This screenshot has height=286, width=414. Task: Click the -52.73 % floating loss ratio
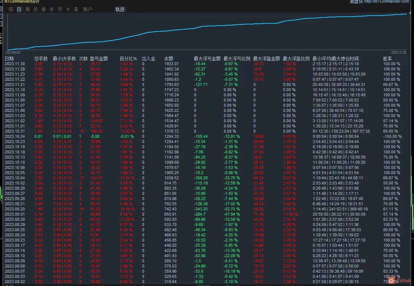(232, 209)
